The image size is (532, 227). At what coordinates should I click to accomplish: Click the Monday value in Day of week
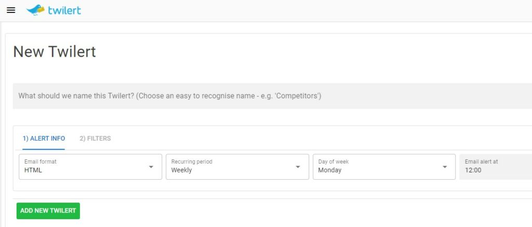(330, 170)
